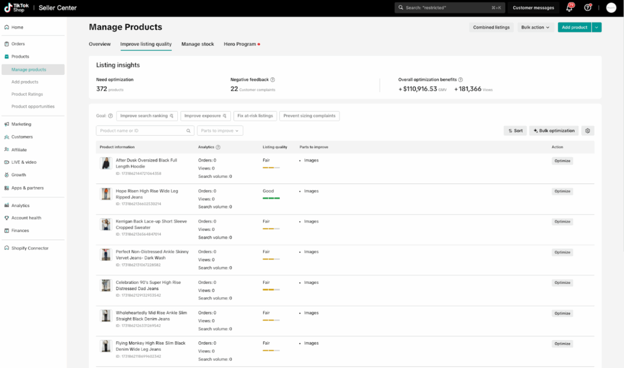
Task: Click the Product name or ID search field
Action: pyautogui.click(x=143, y=130)
